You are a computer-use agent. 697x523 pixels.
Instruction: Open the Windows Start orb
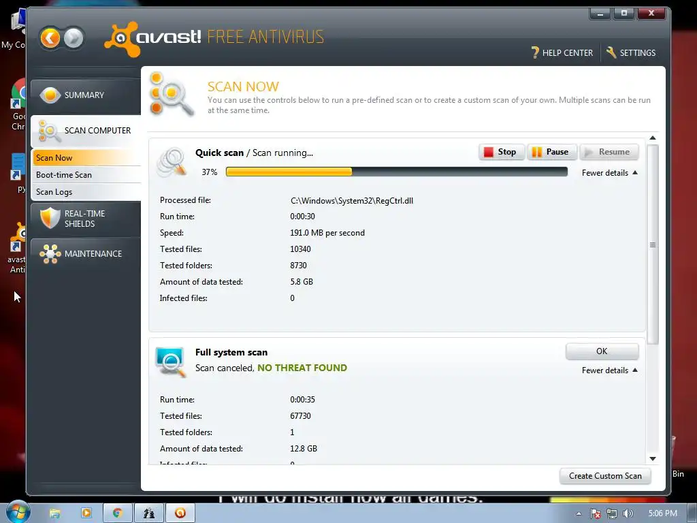click(x=18, y=513)
